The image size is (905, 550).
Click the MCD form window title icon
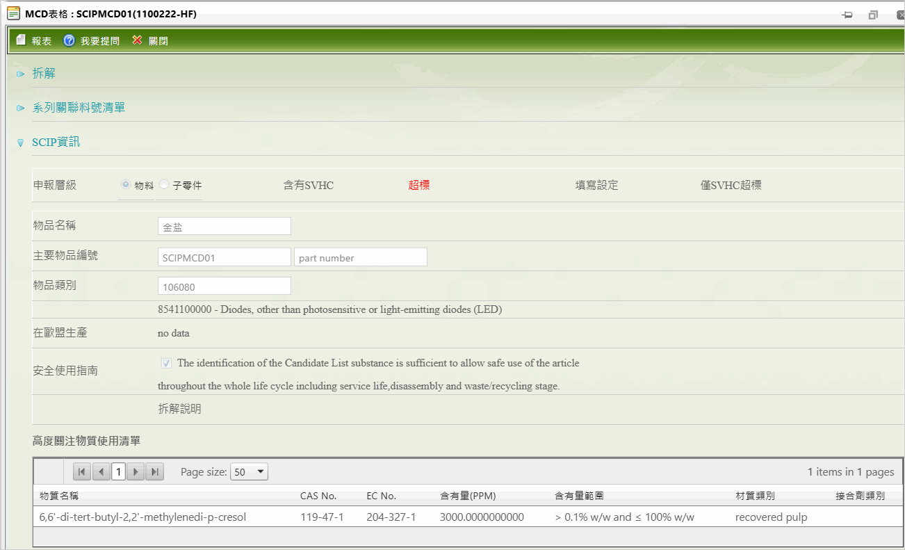click(x=13, y=13)
